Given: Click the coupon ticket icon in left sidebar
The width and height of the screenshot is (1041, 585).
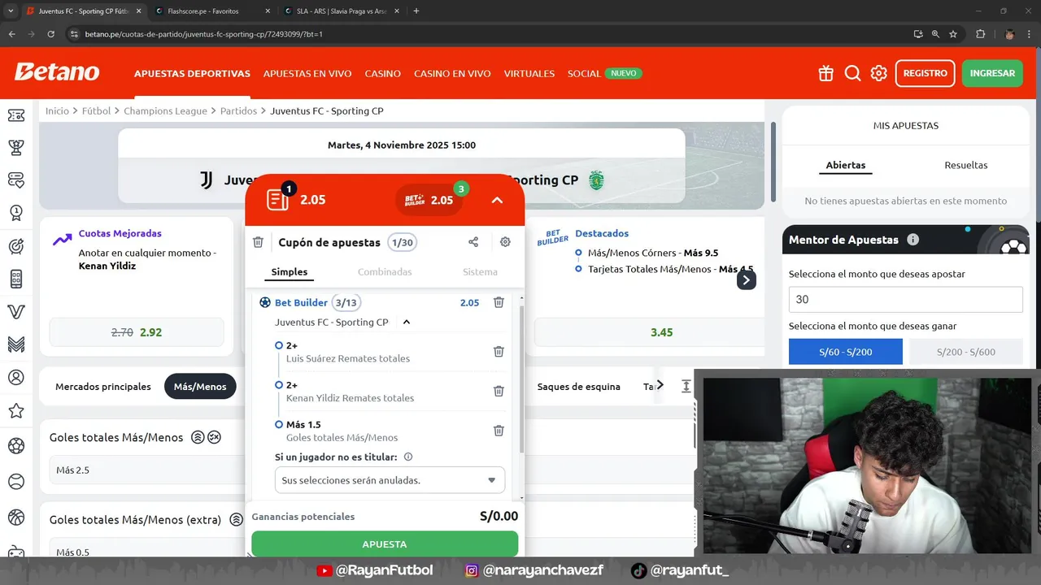Looking at the screenshot, I should coord(15,115).
